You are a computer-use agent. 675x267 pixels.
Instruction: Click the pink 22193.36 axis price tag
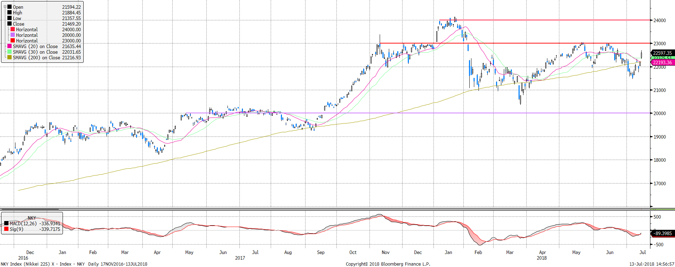click(x=662, y=62)
